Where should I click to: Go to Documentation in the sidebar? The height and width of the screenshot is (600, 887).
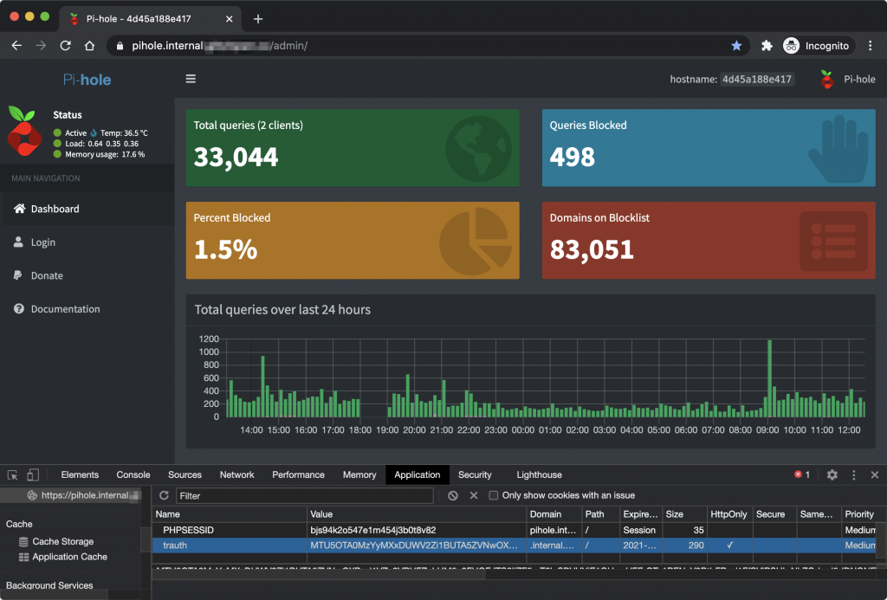pyautogui.click(x=65, y=309)
